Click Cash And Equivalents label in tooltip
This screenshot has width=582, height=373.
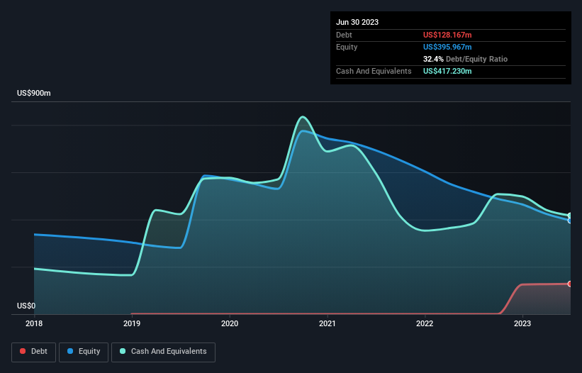pyautogui.click(x=374, y=71)
